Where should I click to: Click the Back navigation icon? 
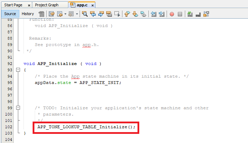click(x=60, y=14)
